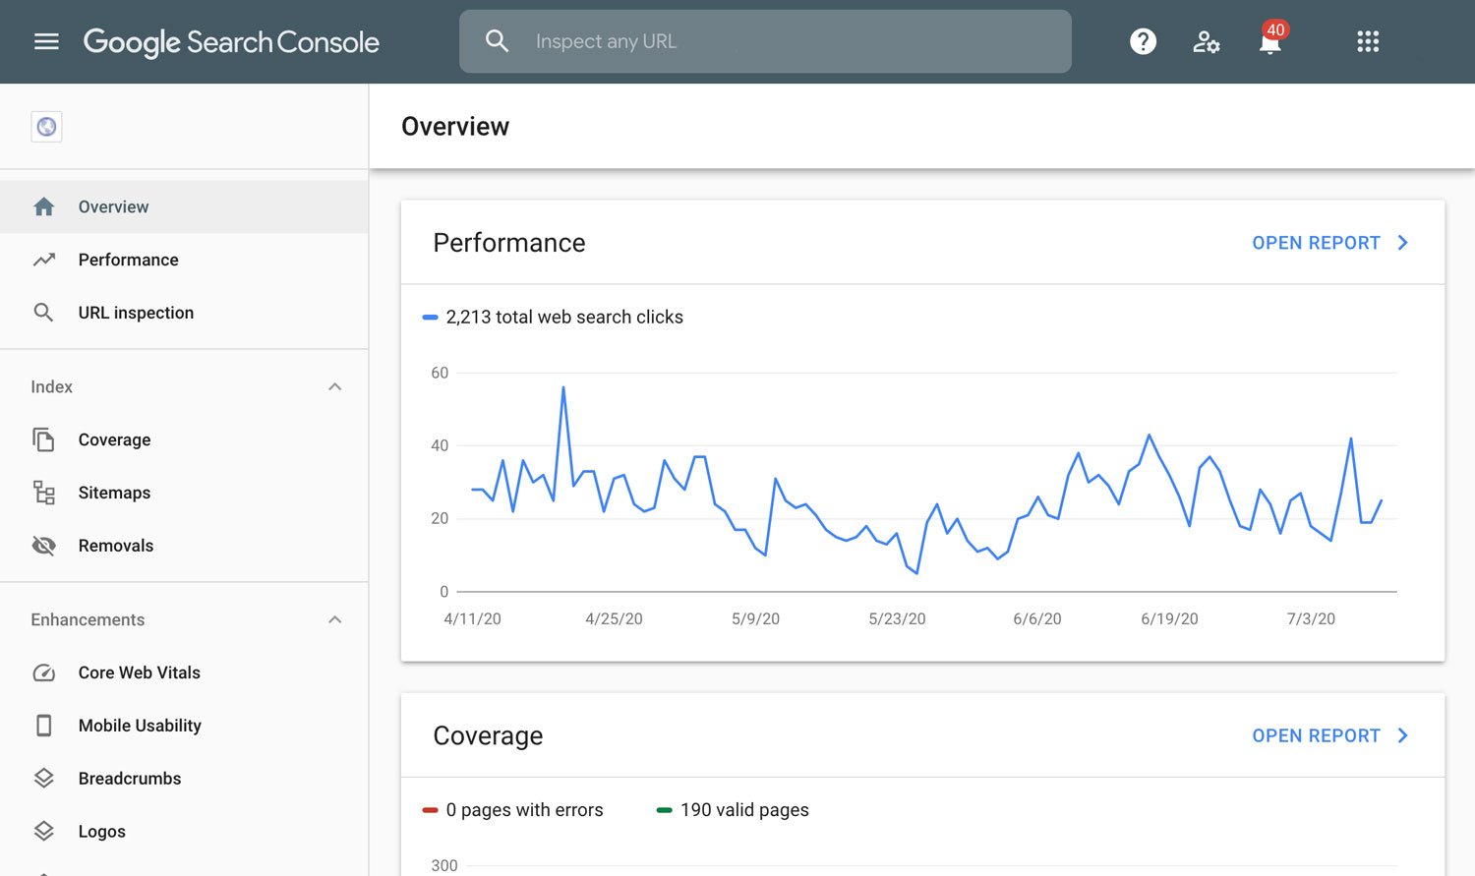
Task: Click the search magnifier icon
Action: click(498, 41)
